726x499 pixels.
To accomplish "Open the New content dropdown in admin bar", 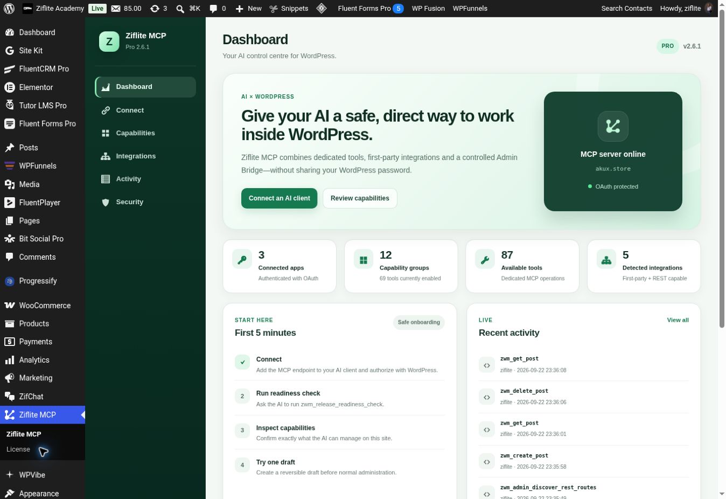I will click(x=248, y=9).
